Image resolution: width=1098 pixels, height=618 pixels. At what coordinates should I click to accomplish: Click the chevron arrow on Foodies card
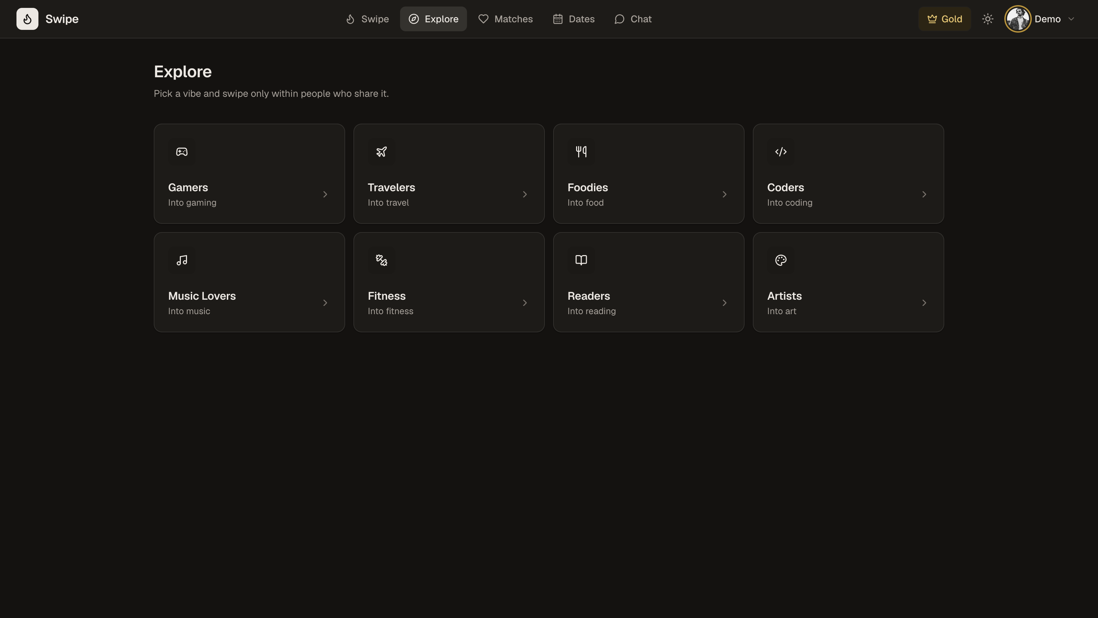(725, 194)
